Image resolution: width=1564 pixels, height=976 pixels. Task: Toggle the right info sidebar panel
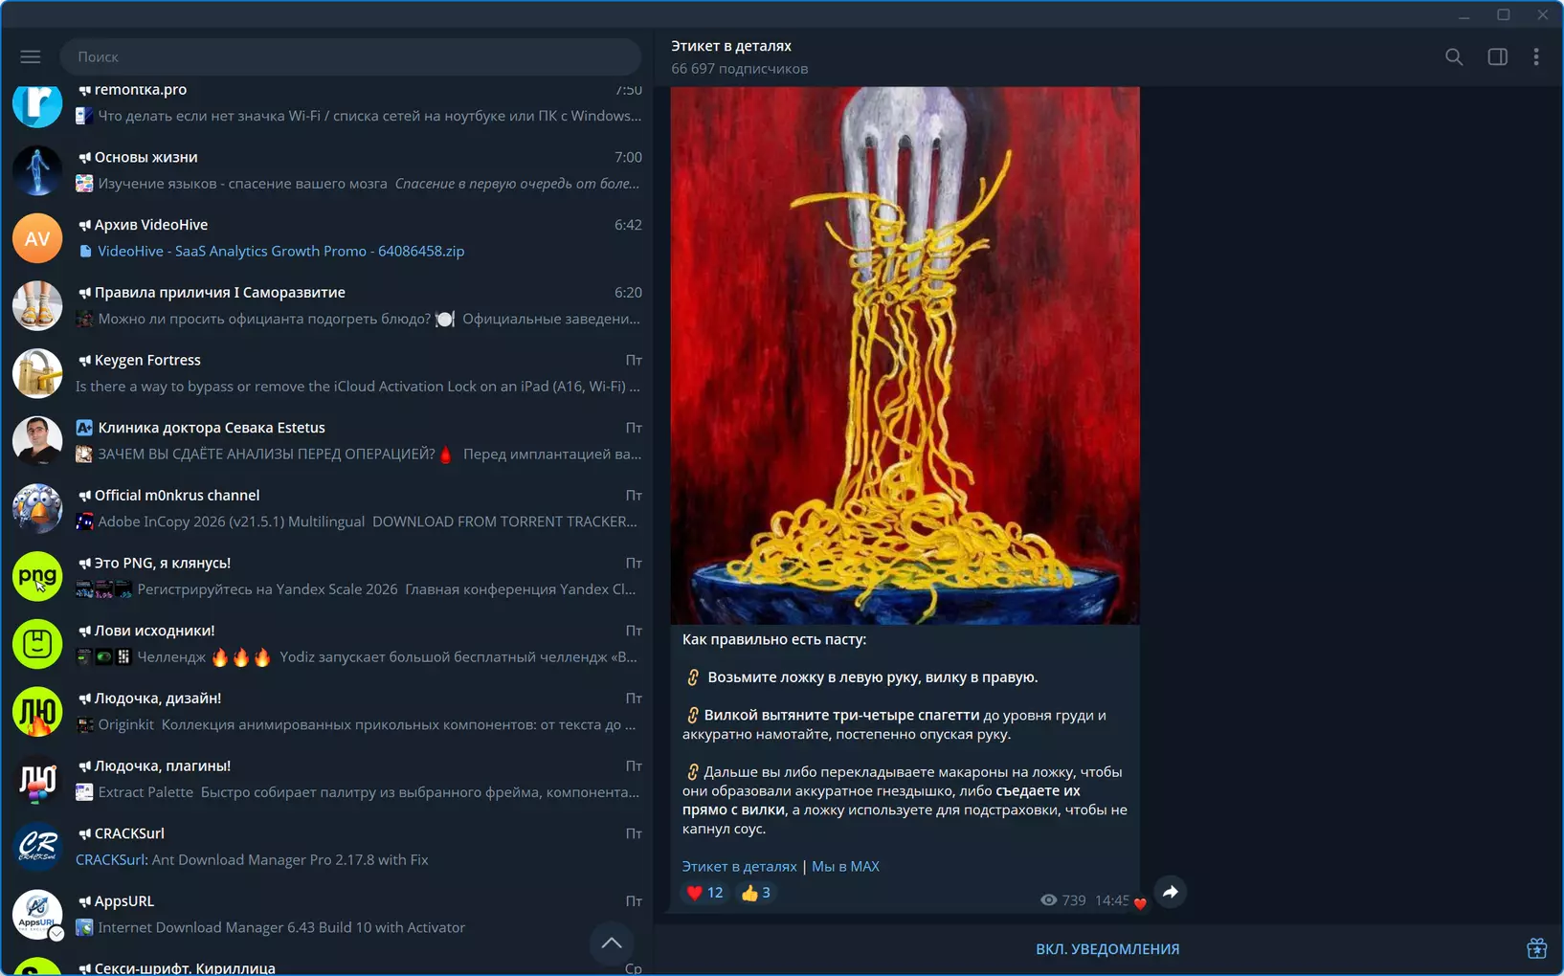click(1498, 57)
